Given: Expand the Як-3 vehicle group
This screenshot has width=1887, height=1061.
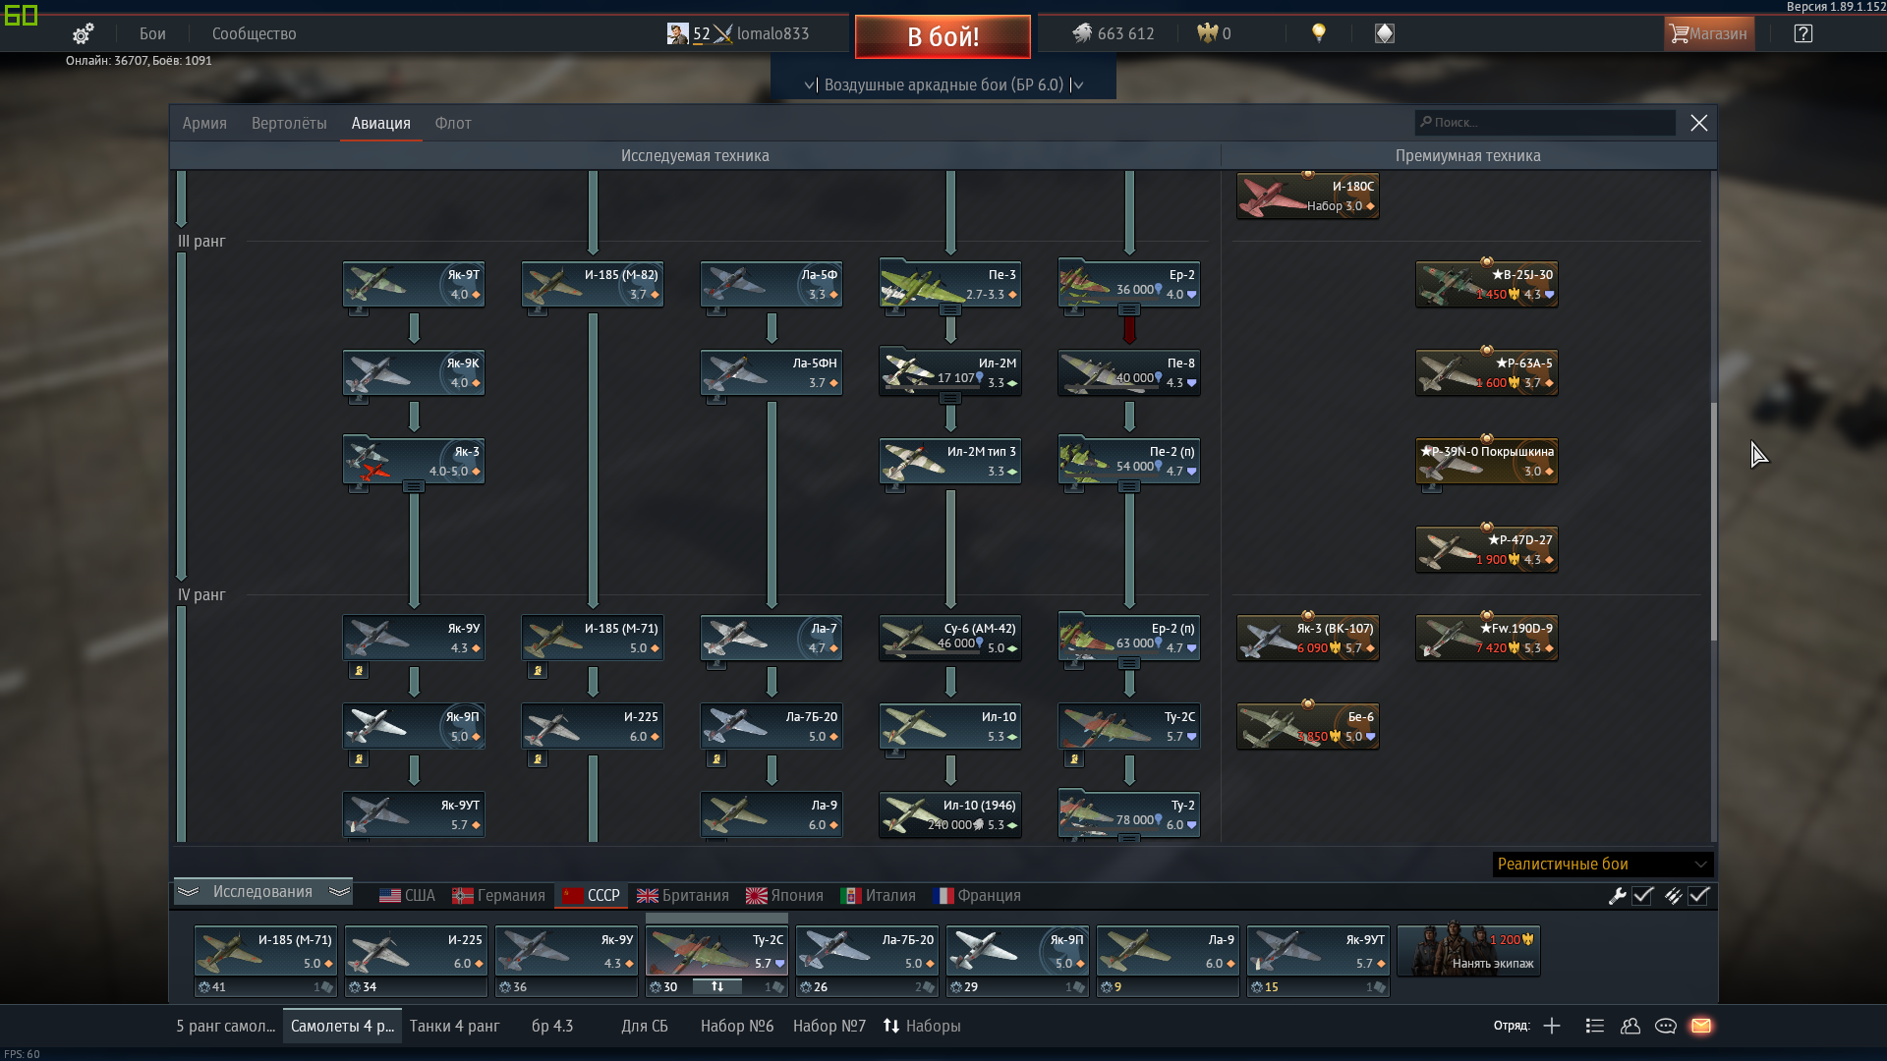Looking at the screenshot, I should point(414,487).
